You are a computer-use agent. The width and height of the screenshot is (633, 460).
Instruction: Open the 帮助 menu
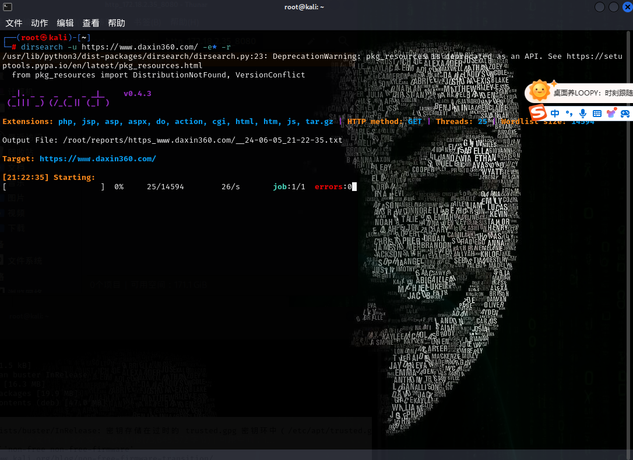(x=117, y=23)
